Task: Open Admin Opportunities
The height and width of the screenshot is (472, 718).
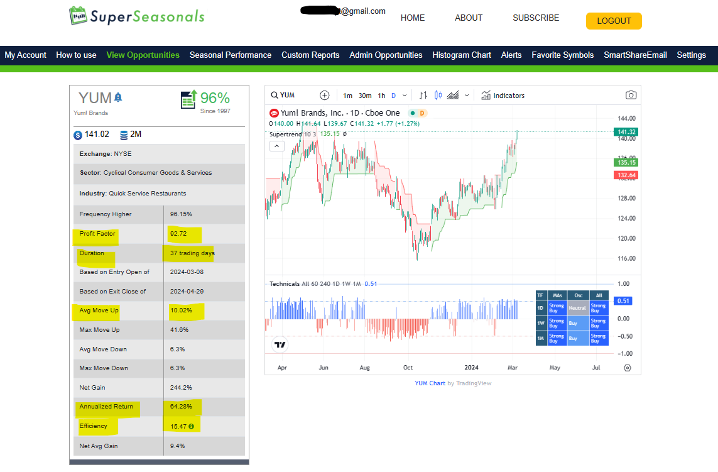Action: pos(386,55)
